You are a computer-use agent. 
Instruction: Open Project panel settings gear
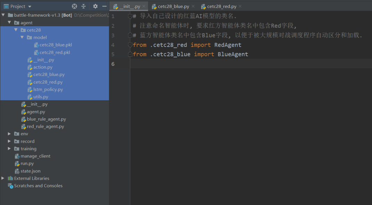(x=95, y=6)
